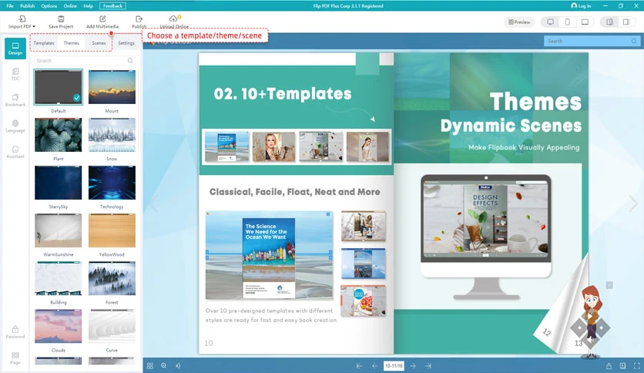644x373 pixels.
Task: Open the Help menu
Action: [88, 5]
